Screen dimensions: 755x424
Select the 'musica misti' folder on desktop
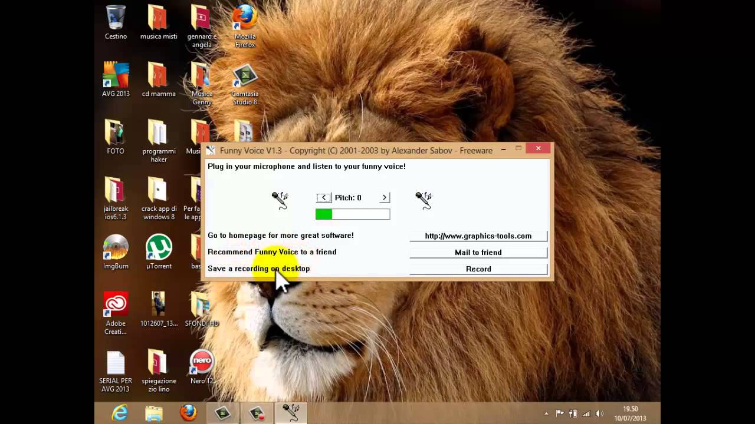(159, 22)
